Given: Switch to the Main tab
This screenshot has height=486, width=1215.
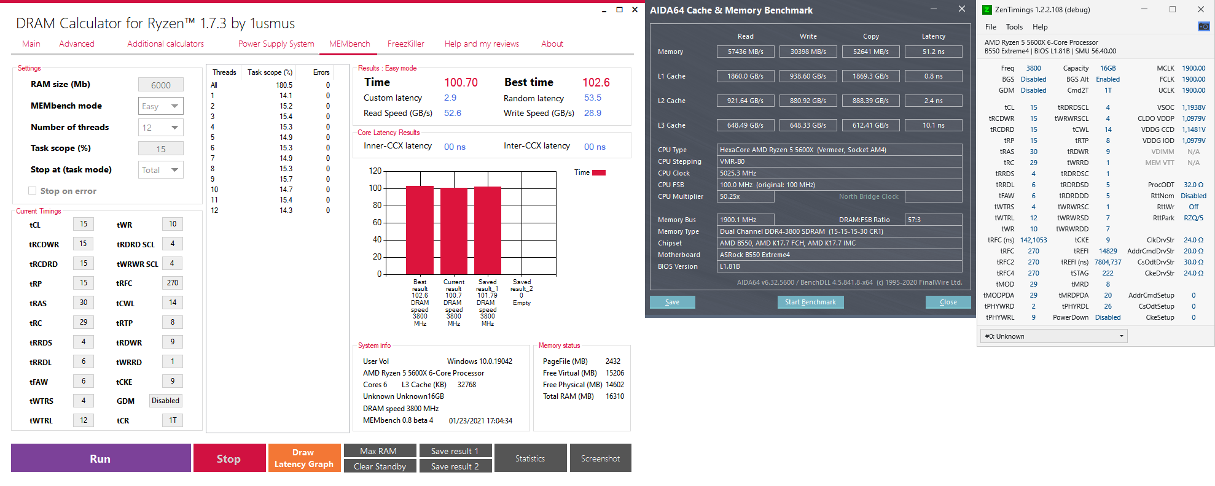Looking at the screenshot, I should coord(31,44).
